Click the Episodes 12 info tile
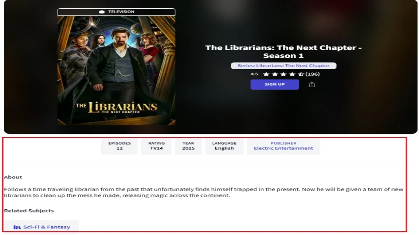Viewport: 419px width, 235px height. coord(120,146)
